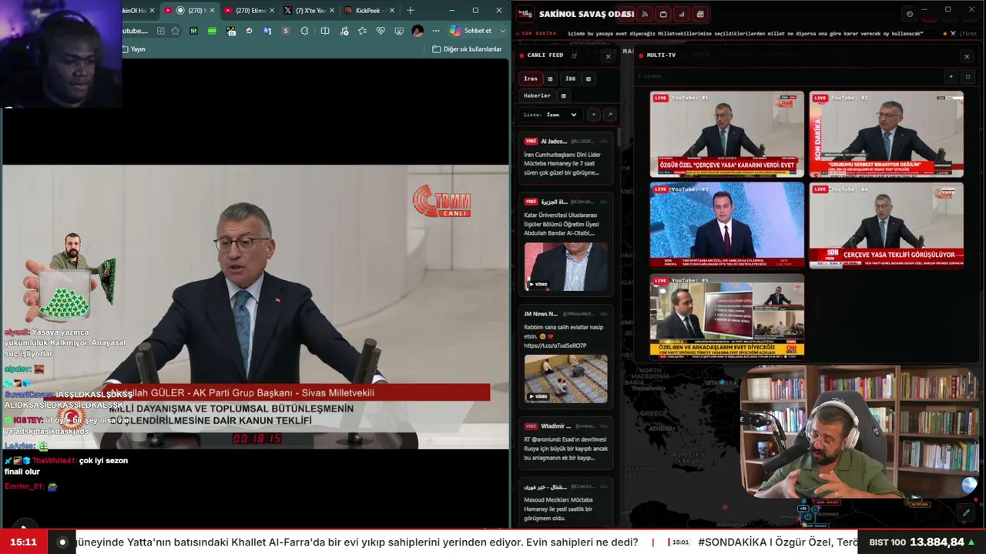Switch to the (270) Etime YouTube browser tab
986x554 pixels.
coord(249,11)
